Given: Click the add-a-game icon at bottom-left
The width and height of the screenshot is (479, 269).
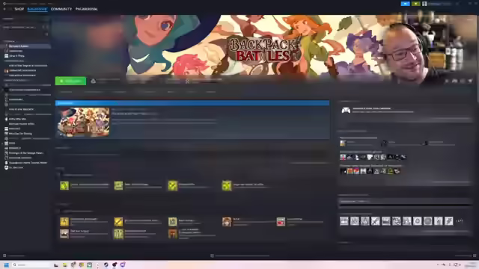Looking at the screenshot, I should pos(4,256).
